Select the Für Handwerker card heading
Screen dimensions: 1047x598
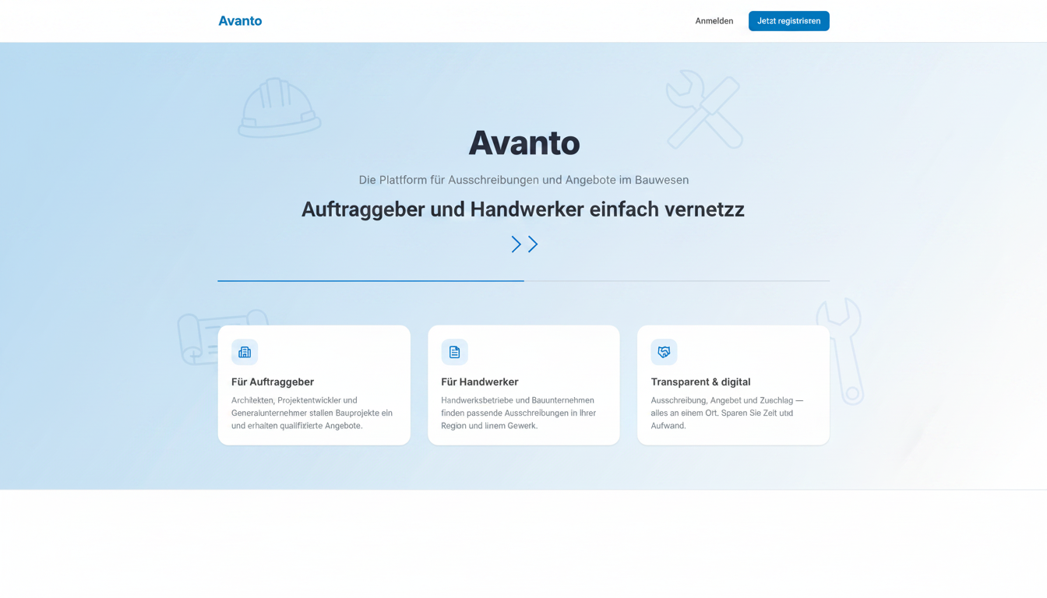tap(480, 382)
